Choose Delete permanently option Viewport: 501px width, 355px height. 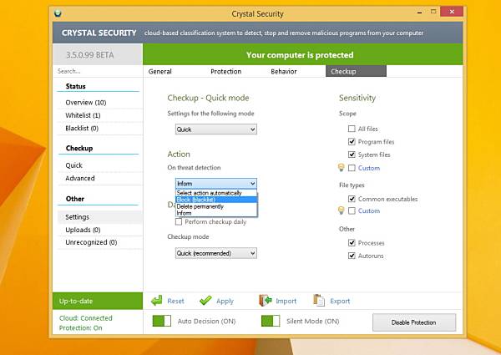tap(216, 206)
